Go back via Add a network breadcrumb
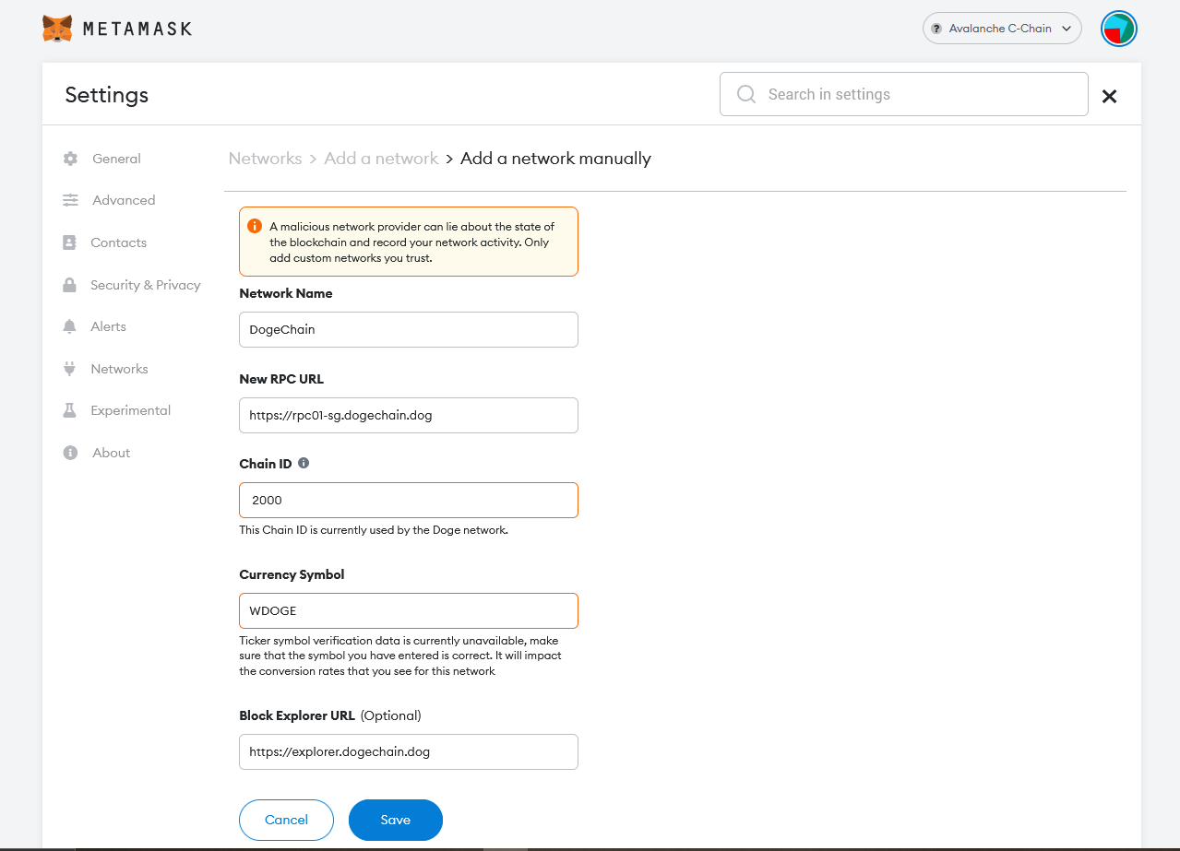 click(x=381, y=159)
